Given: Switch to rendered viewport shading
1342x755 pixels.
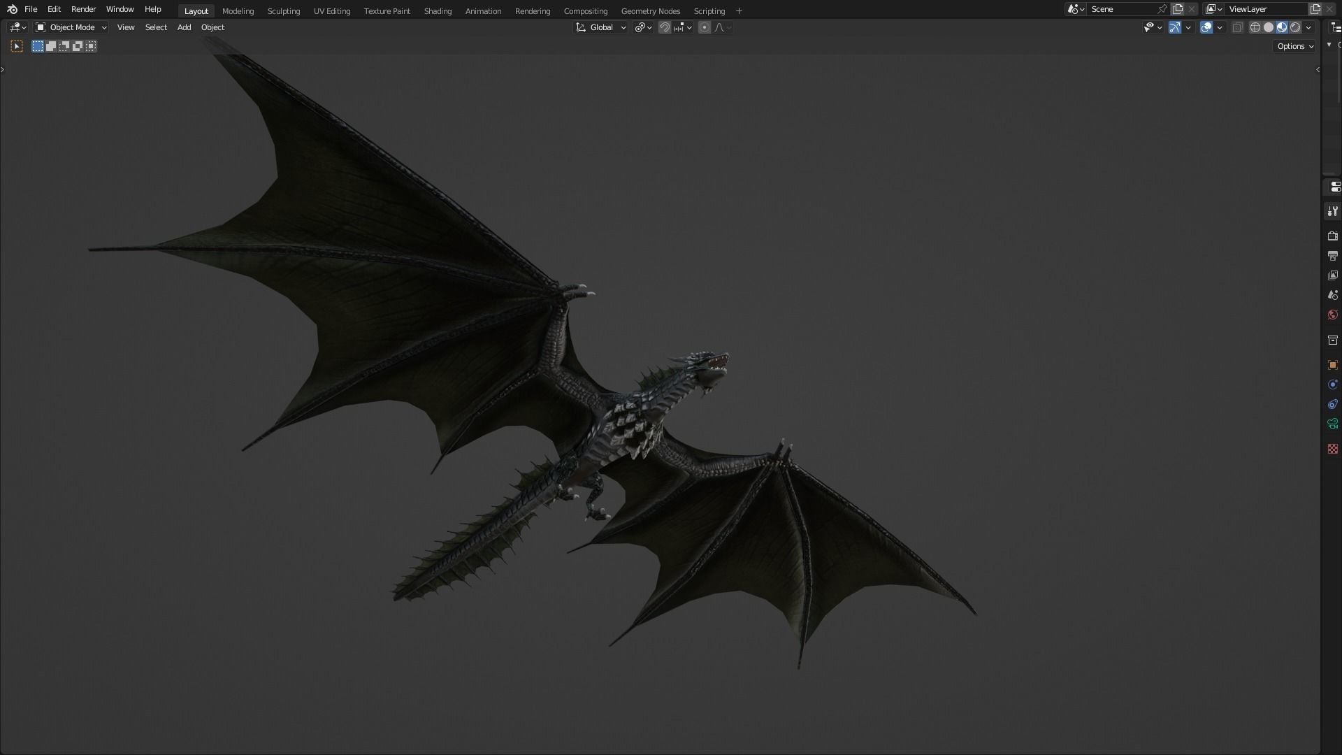Looking at the screenshot, I should (1295, 27).
